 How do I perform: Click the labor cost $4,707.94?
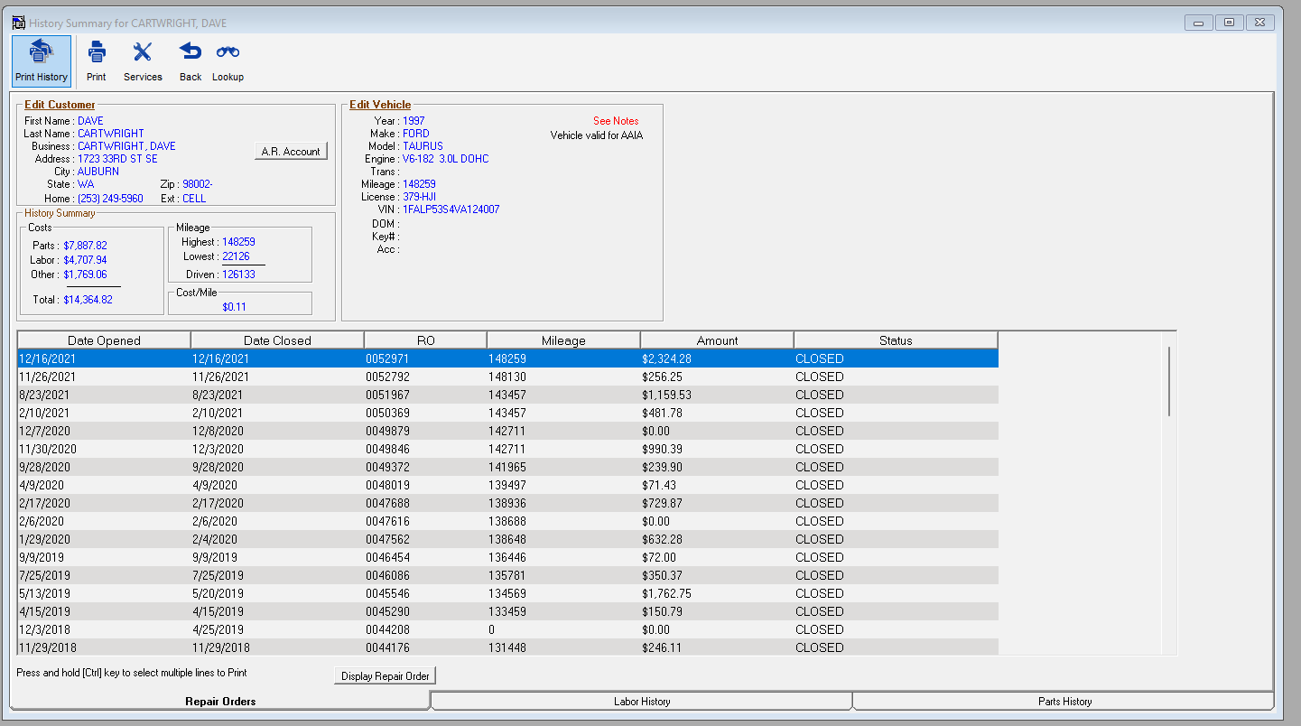(86, 260)
